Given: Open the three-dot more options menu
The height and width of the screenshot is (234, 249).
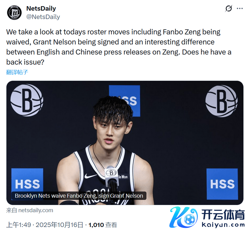Looking at the screenshot, I should [x=239, y=9].
